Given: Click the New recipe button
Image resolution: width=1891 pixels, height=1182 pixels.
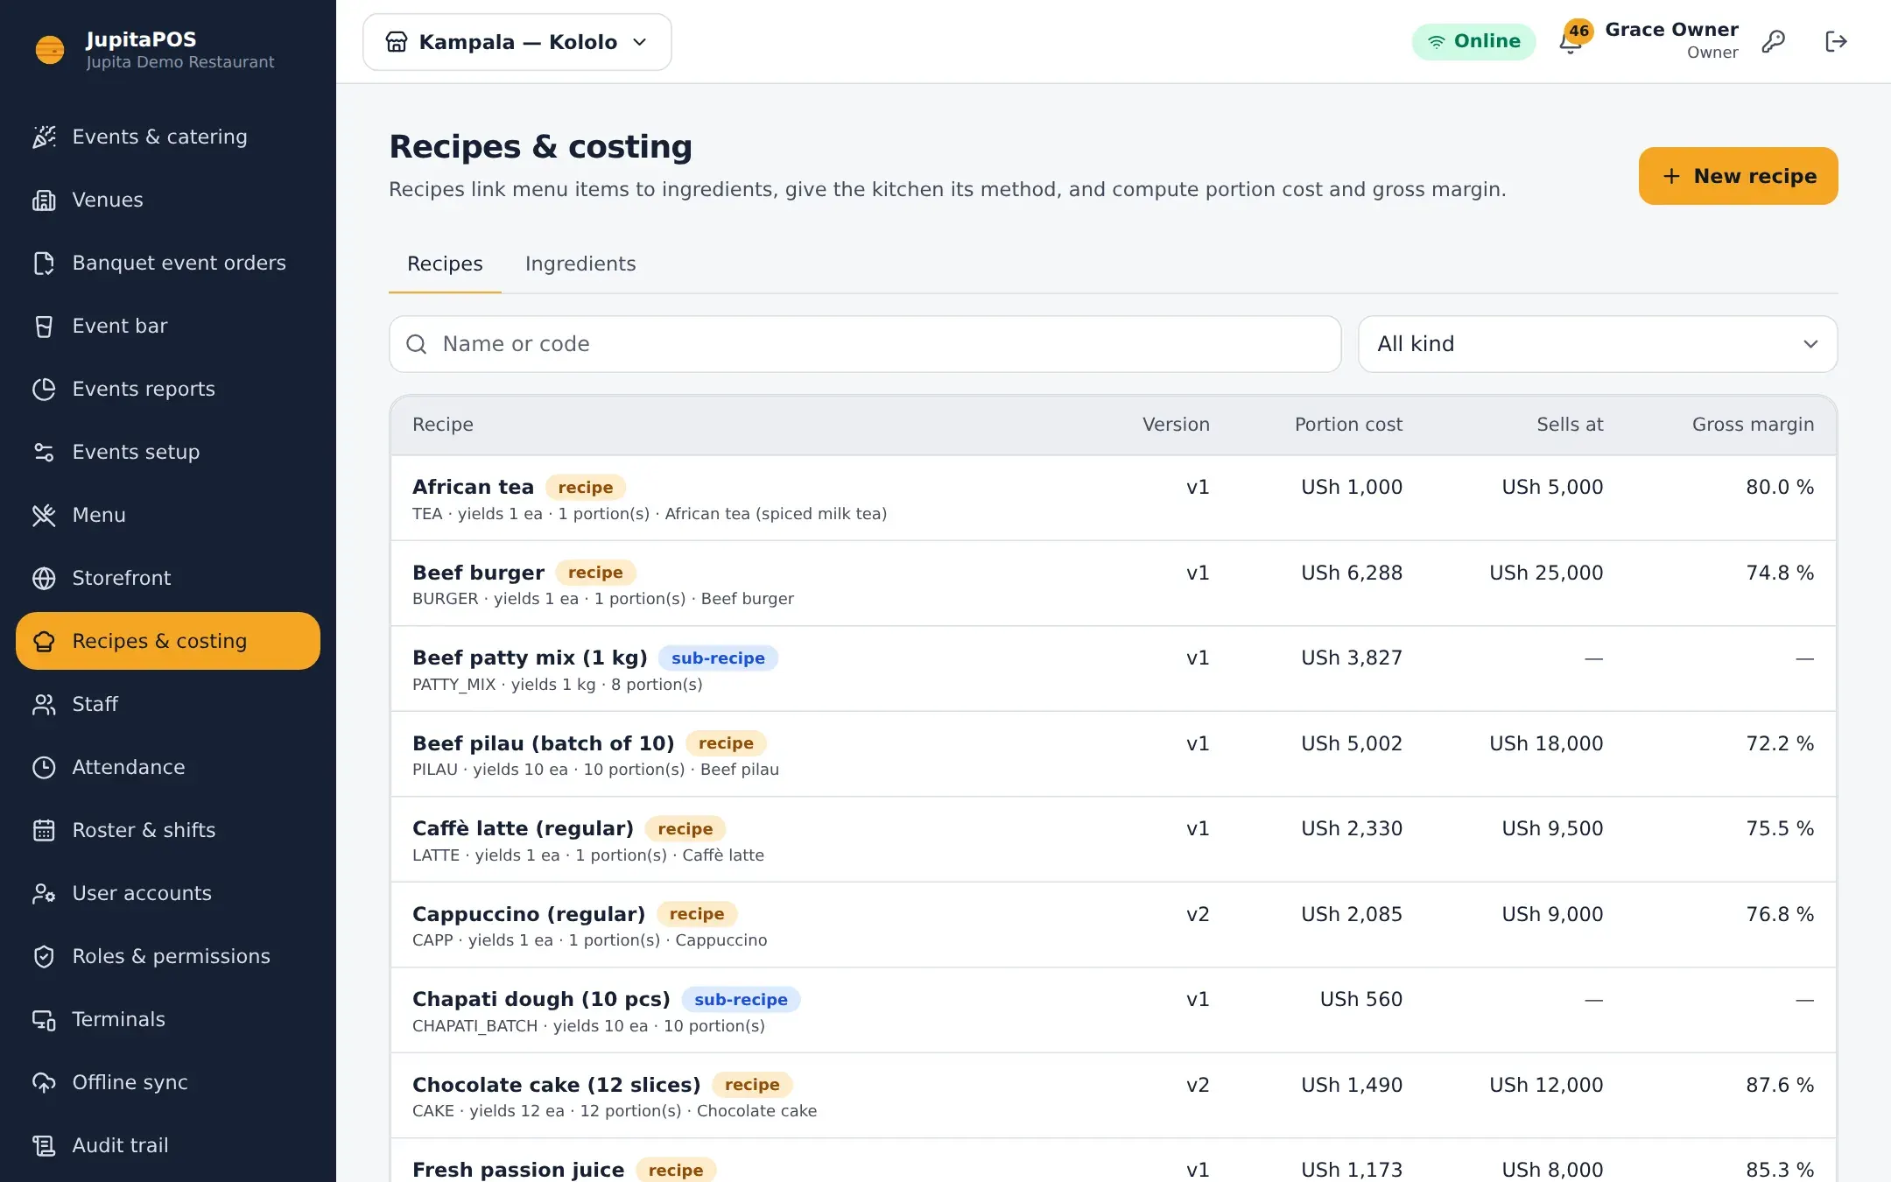Looking at the screenshot, I should [x=1738, y=176].
